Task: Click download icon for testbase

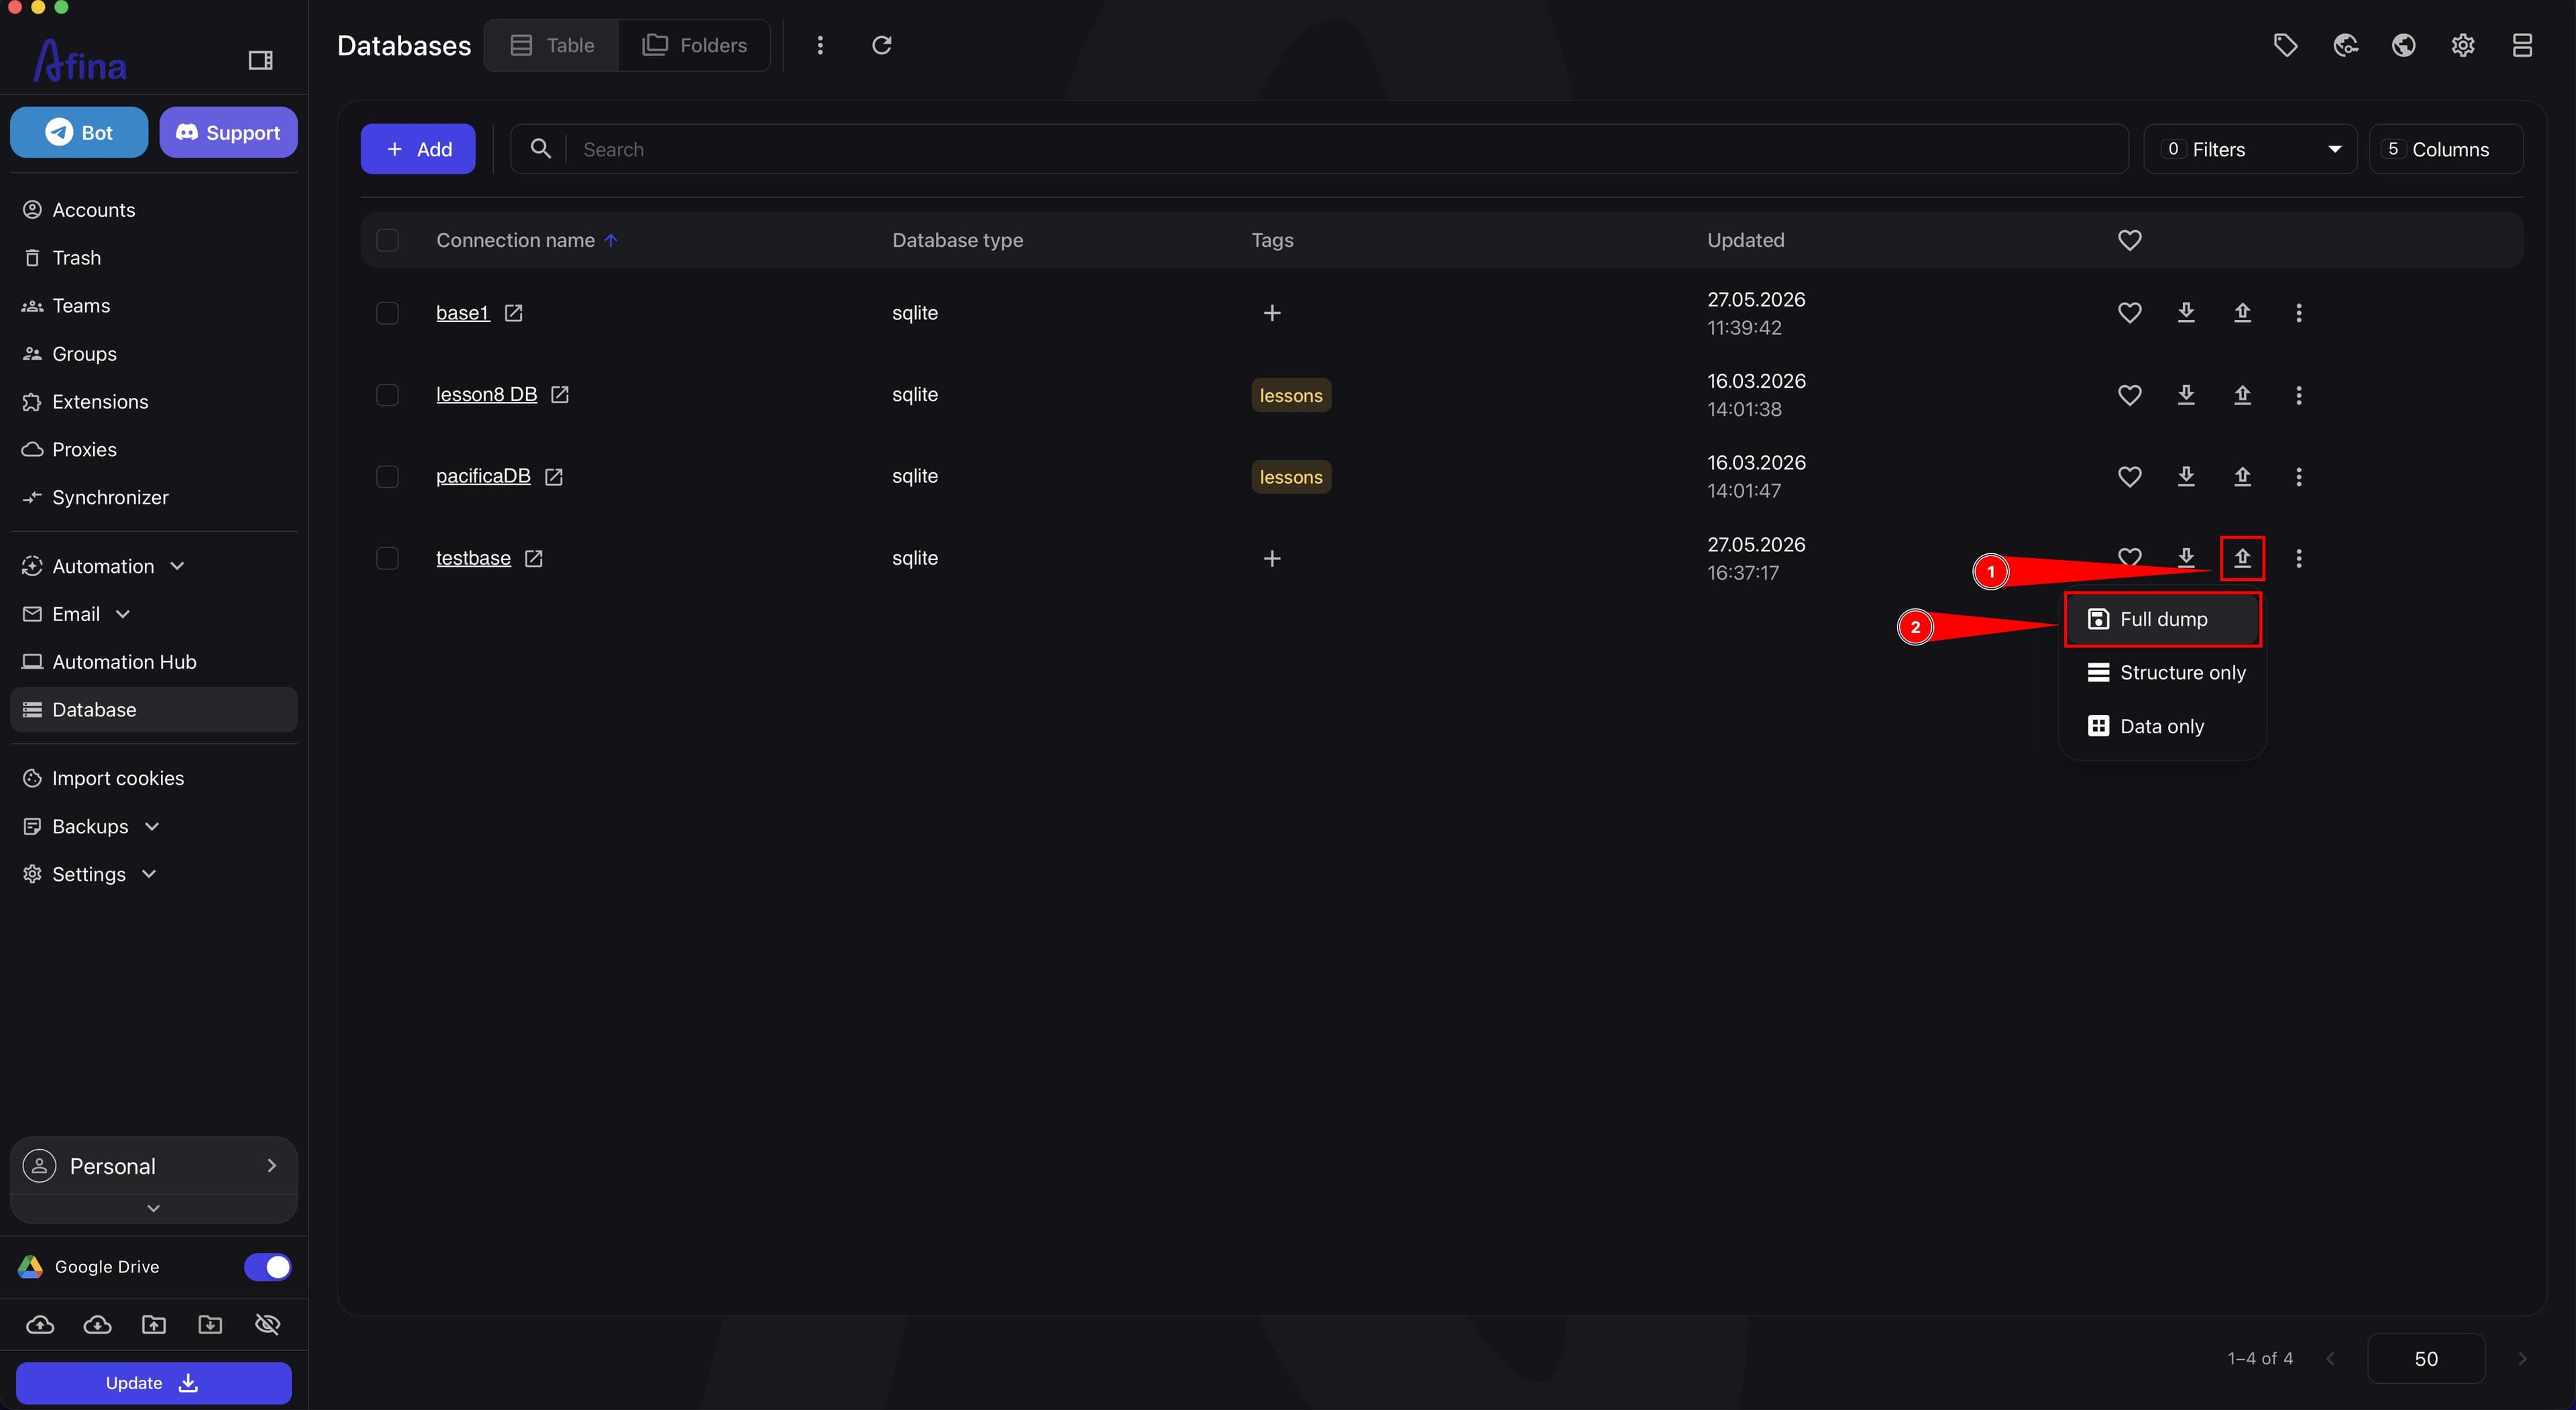Action: (2186, 558)
